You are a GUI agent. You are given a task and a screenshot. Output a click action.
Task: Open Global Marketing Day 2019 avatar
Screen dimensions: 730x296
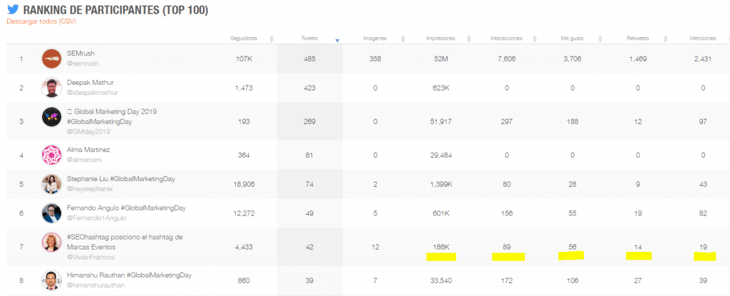click(51, 116)
